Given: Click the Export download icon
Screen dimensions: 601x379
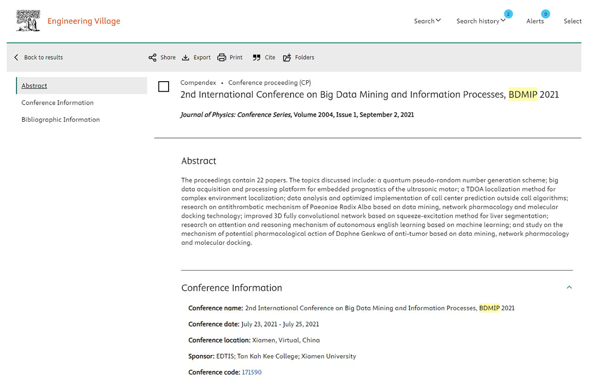Looking at the screenshot, I should tap(186, 57).
